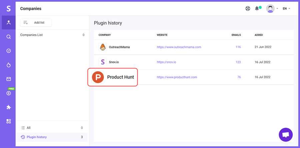Image resolution: width=300 pixels, height=148 pixels.
Task: Click the Plugin history count 3
Action: [x=82, y=137]
